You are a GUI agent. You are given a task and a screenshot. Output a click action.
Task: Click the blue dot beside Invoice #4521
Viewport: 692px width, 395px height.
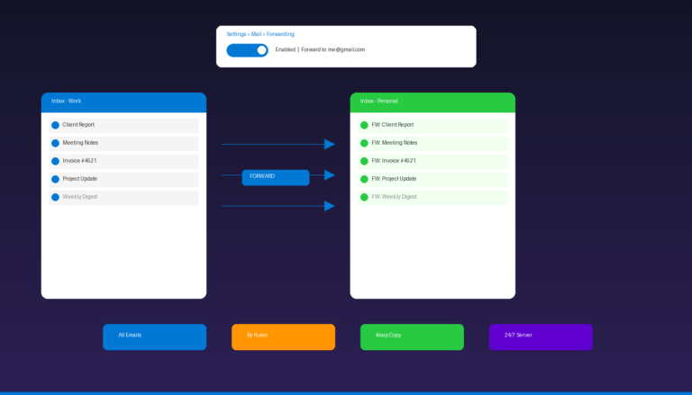pyautogui.click(x=55, y=161)
